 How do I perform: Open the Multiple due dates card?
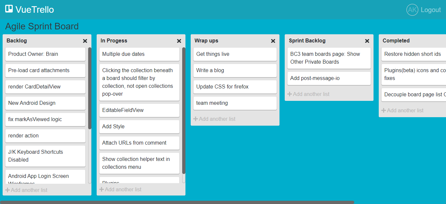[x=139, y=54]
